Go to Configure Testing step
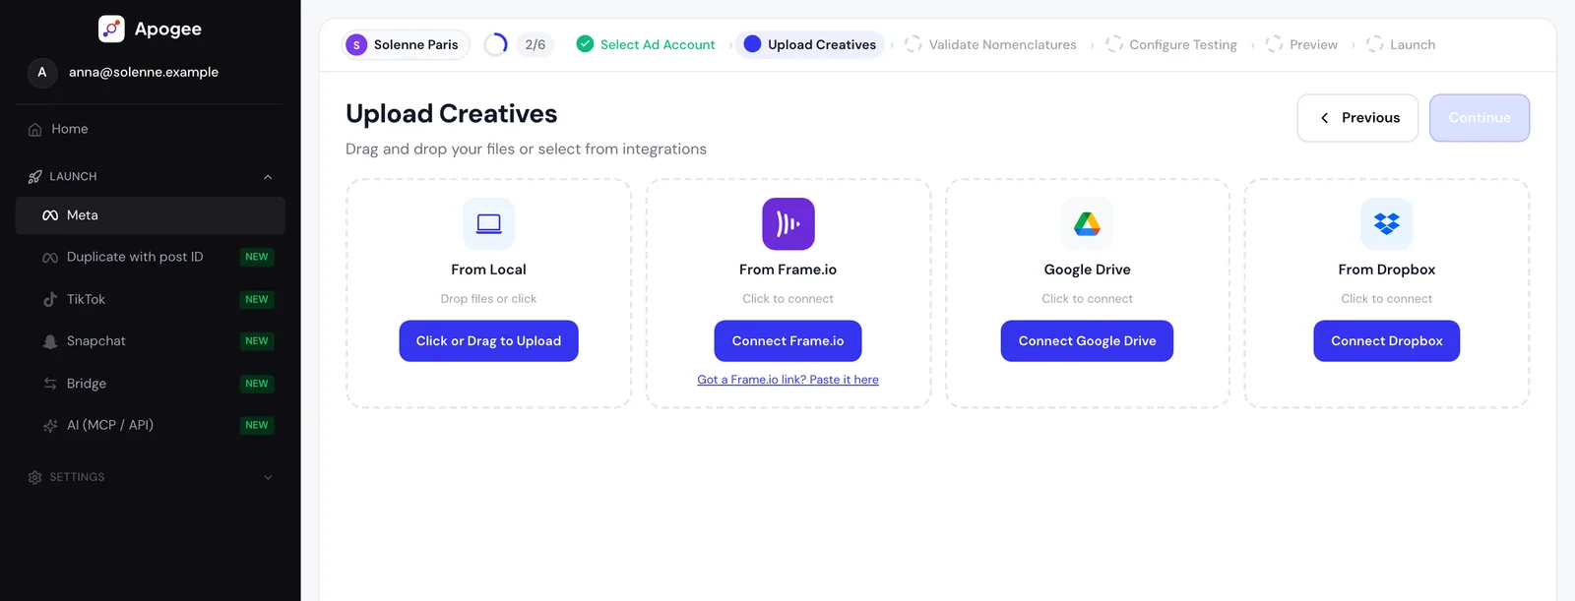This screenshot has width=1575, height=601. coord(1171,44)
